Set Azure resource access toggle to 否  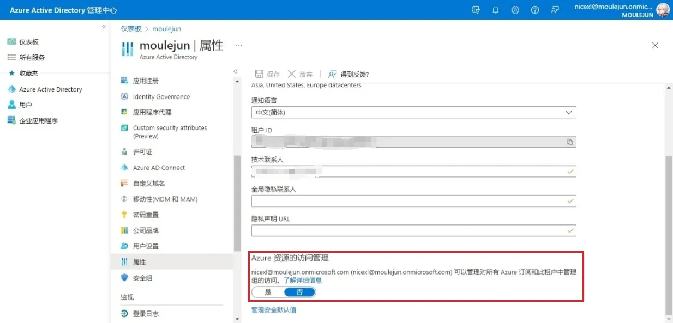pyautogui.click(x=299, y=292)
